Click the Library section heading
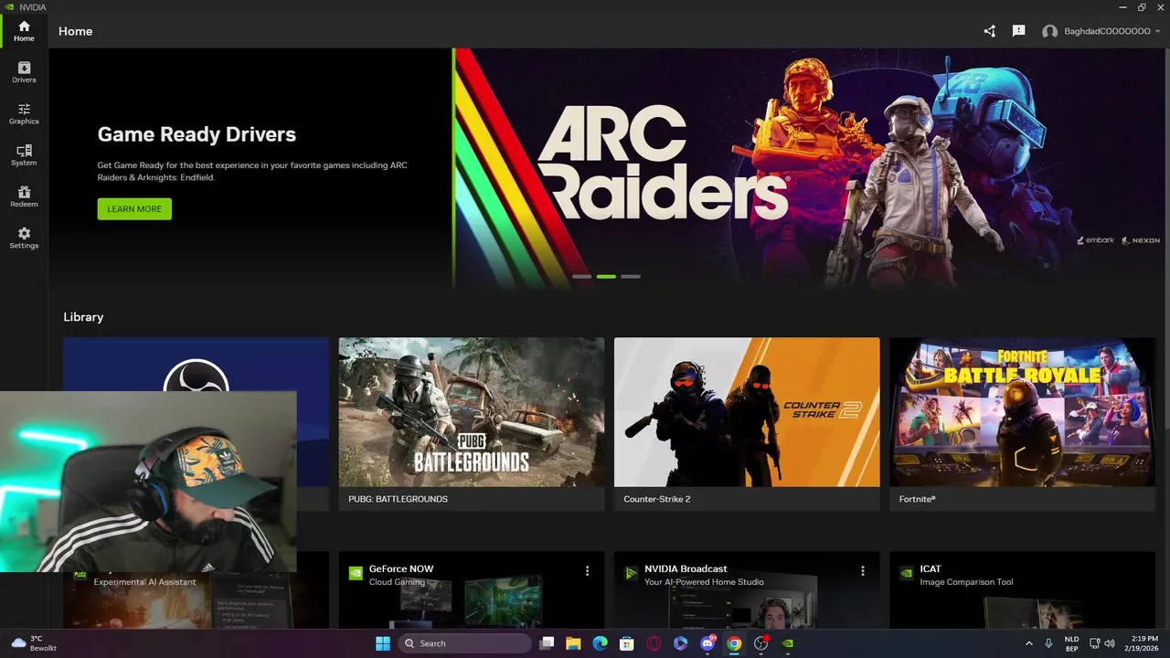 point(83,317)
